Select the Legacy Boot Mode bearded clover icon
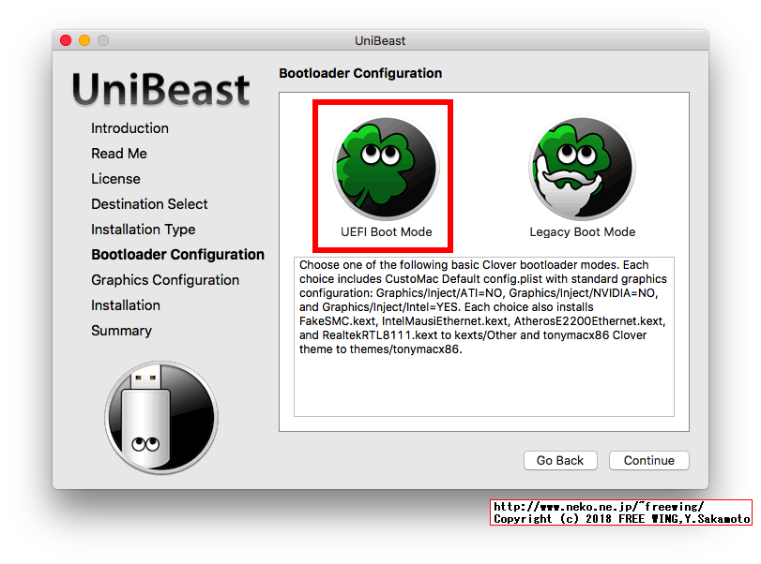 (581, 166)
